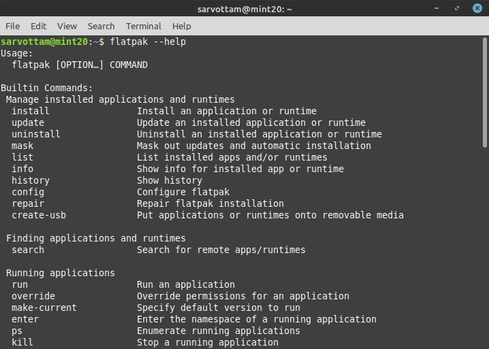This screenshot has width=489, height=349.
Task: Click the 'override' command name
Action: coord(33,296)
